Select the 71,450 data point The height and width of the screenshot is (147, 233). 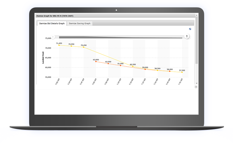pyautogui.click(x=59, y=45)
